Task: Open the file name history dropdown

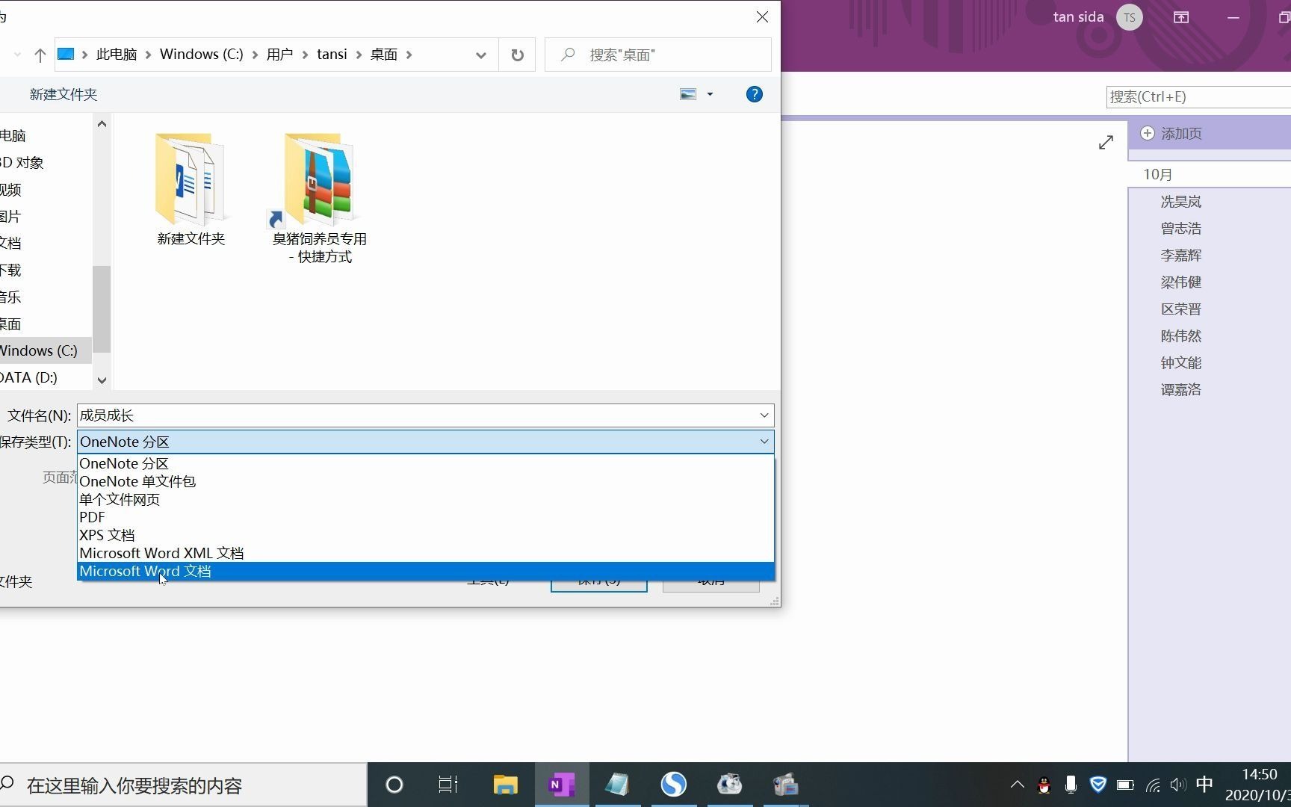Action: [764, 415]
